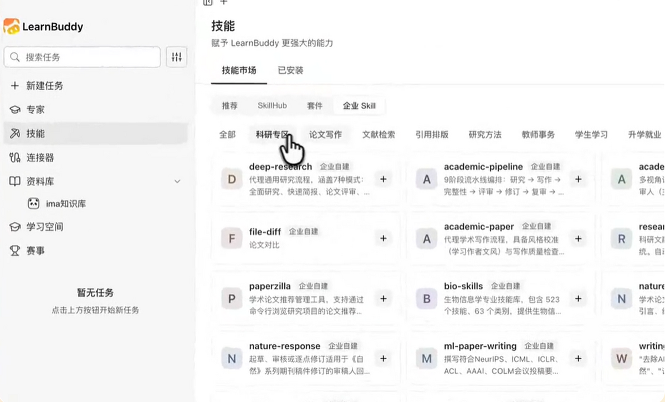Click the 技能 tools icon in sidebar
Image resolution: width=665 pixels, height=402 pixels.
pos(15,134)
